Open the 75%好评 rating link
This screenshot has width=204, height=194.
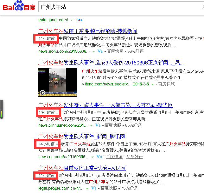click(129, 188)
